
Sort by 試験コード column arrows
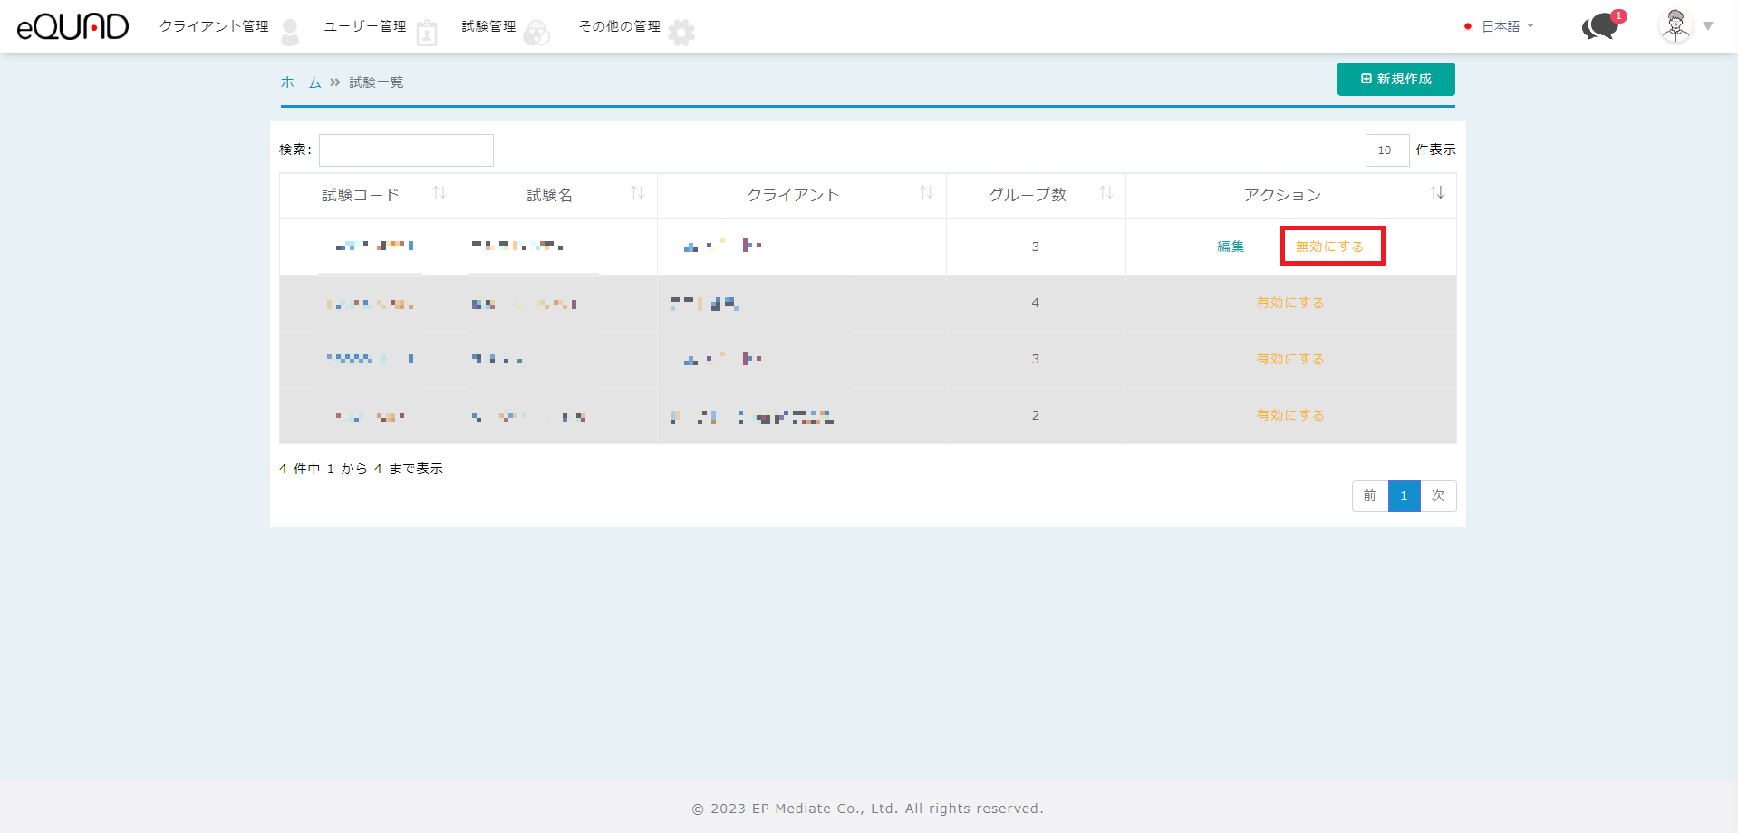click(x=439, y=193)
